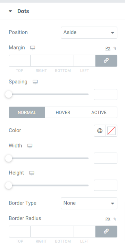
Task: Switch to the Hover tab
Action: tap(63, 112)
